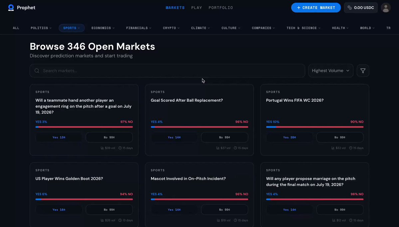Click clock icon on Goal Scored After Ball Replacement card

point(235,148)
